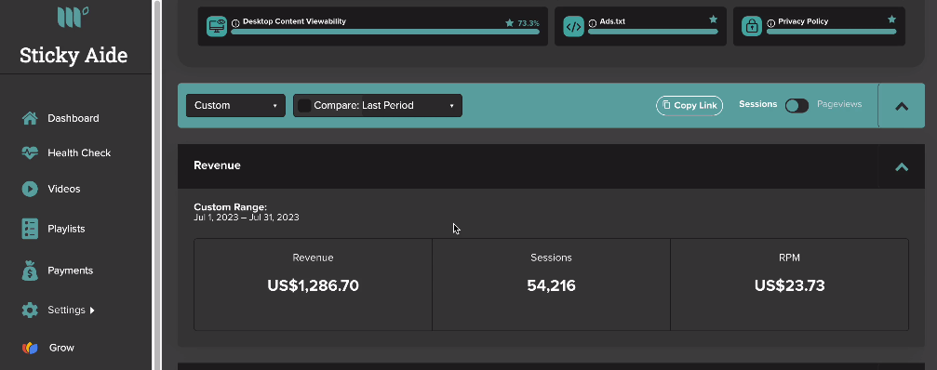This screenshot has width=937, height=370.
Task: Open the Compare: Last Period dropdown
Action: point(378,106)
